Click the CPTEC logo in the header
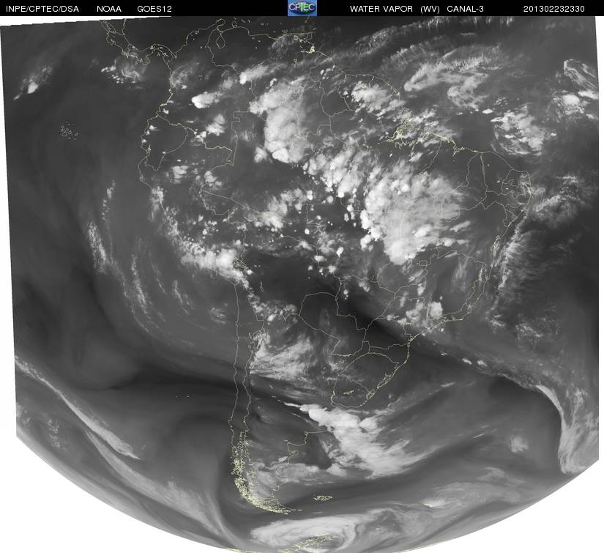This screenshot has width=604, height=553. point(302,8)
